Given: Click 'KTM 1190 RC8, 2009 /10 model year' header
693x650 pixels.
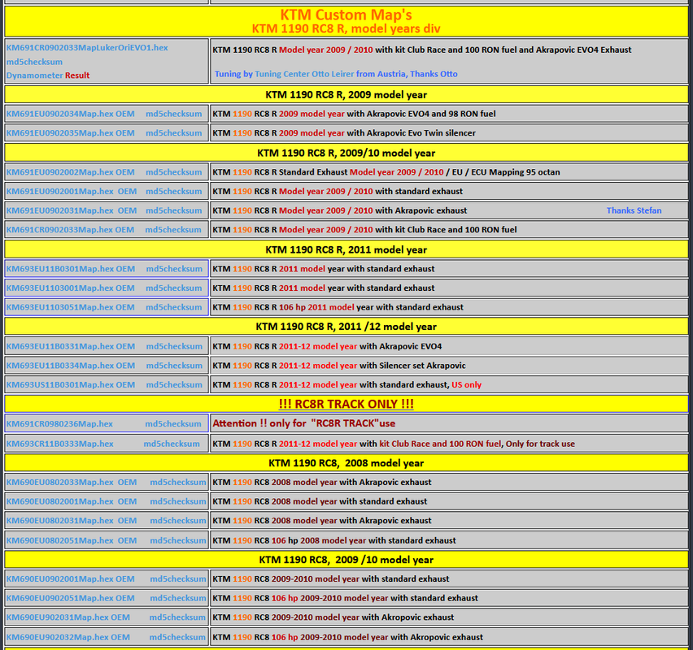Looking at the screenshot, I should 346,560.
